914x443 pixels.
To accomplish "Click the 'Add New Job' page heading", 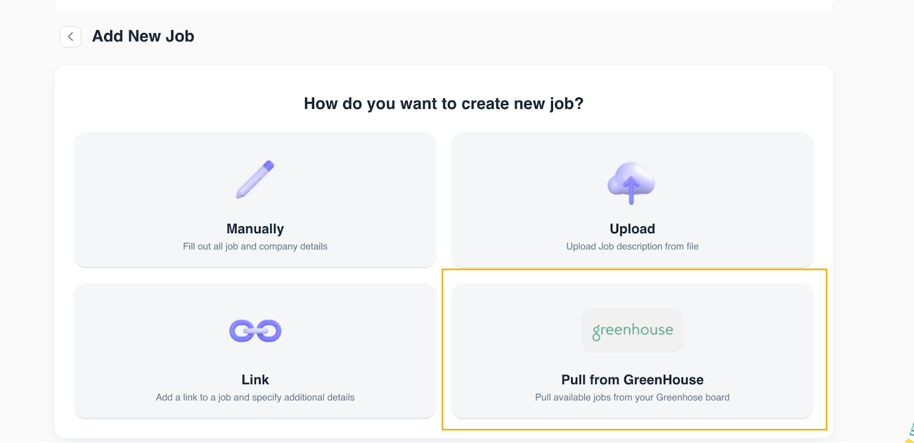I will pos(143,36).
